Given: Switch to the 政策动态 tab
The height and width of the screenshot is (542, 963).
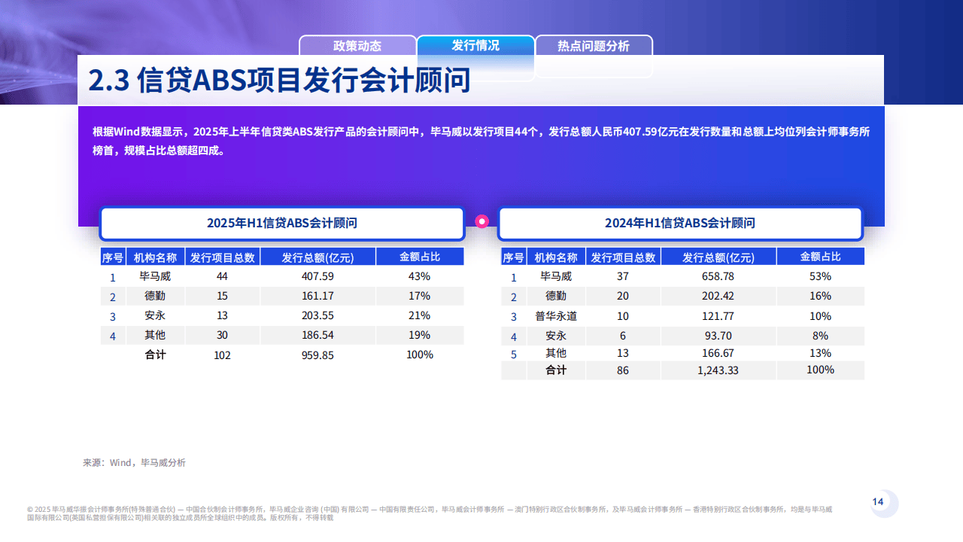Looking at the screenshot, I should pyautogui.click(x=357, y=47).
